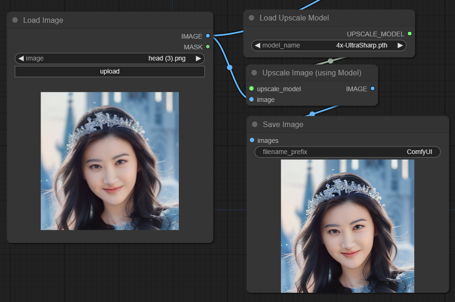Click the Save Image output preview thumbnail
The height and width of the screenshot is (302, 455).
(347, 226)
